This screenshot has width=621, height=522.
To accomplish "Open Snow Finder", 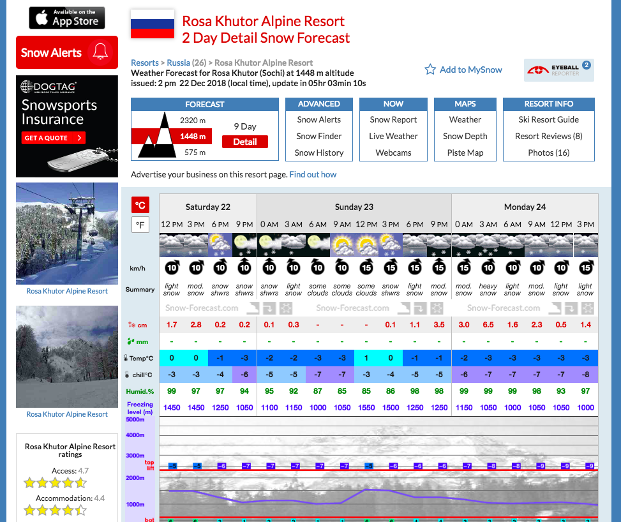I will [x=319, y=136].
